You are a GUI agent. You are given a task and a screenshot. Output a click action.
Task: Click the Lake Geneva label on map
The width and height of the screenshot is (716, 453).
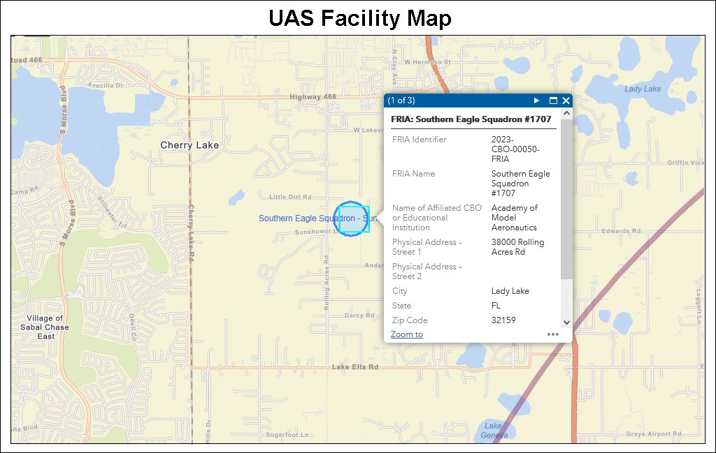[x=493, y=431]
